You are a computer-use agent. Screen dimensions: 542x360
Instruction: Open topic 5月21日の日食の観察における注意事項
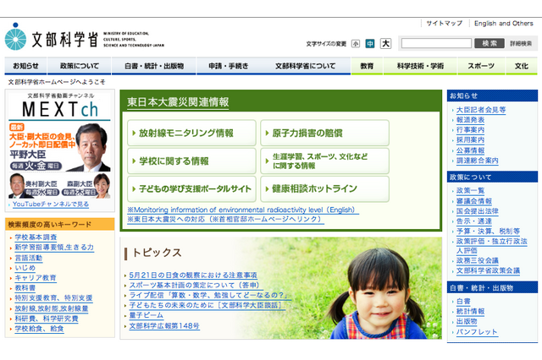pyautogui.click(x=193, y=275)
